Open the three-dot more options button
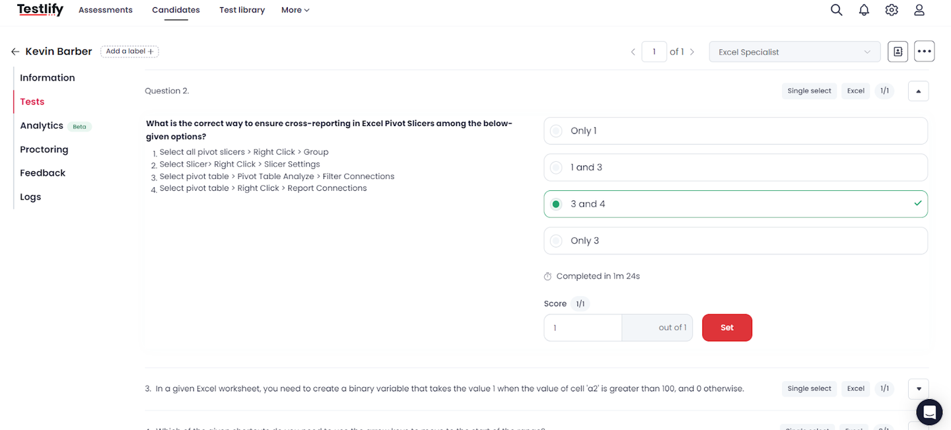Image resolution: width=951 pixels, height=430 pixels. (x=924, y=52)
